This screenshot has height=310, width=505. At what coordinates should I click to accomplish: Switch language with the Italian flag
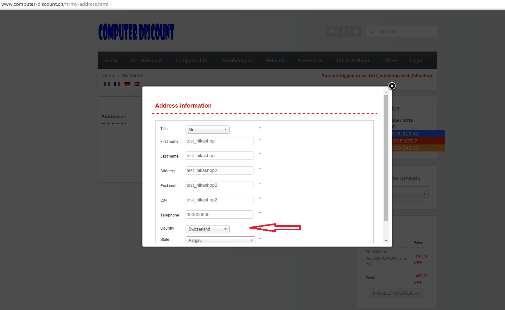[x=107, y=84]
